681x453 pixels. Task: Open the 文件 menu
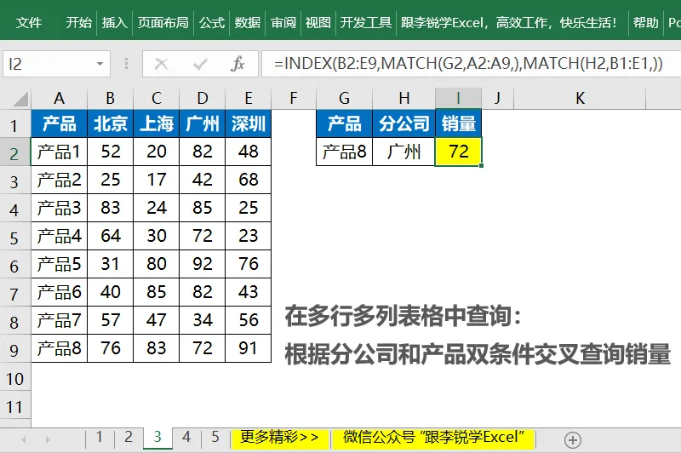tap(29, 22)
